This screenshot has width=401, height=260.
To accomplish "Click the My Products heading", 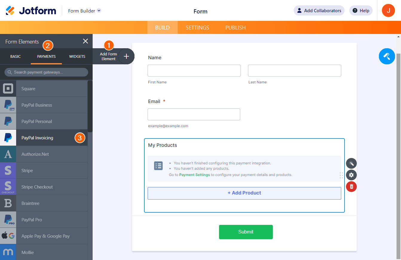I will tap(163, 145).
